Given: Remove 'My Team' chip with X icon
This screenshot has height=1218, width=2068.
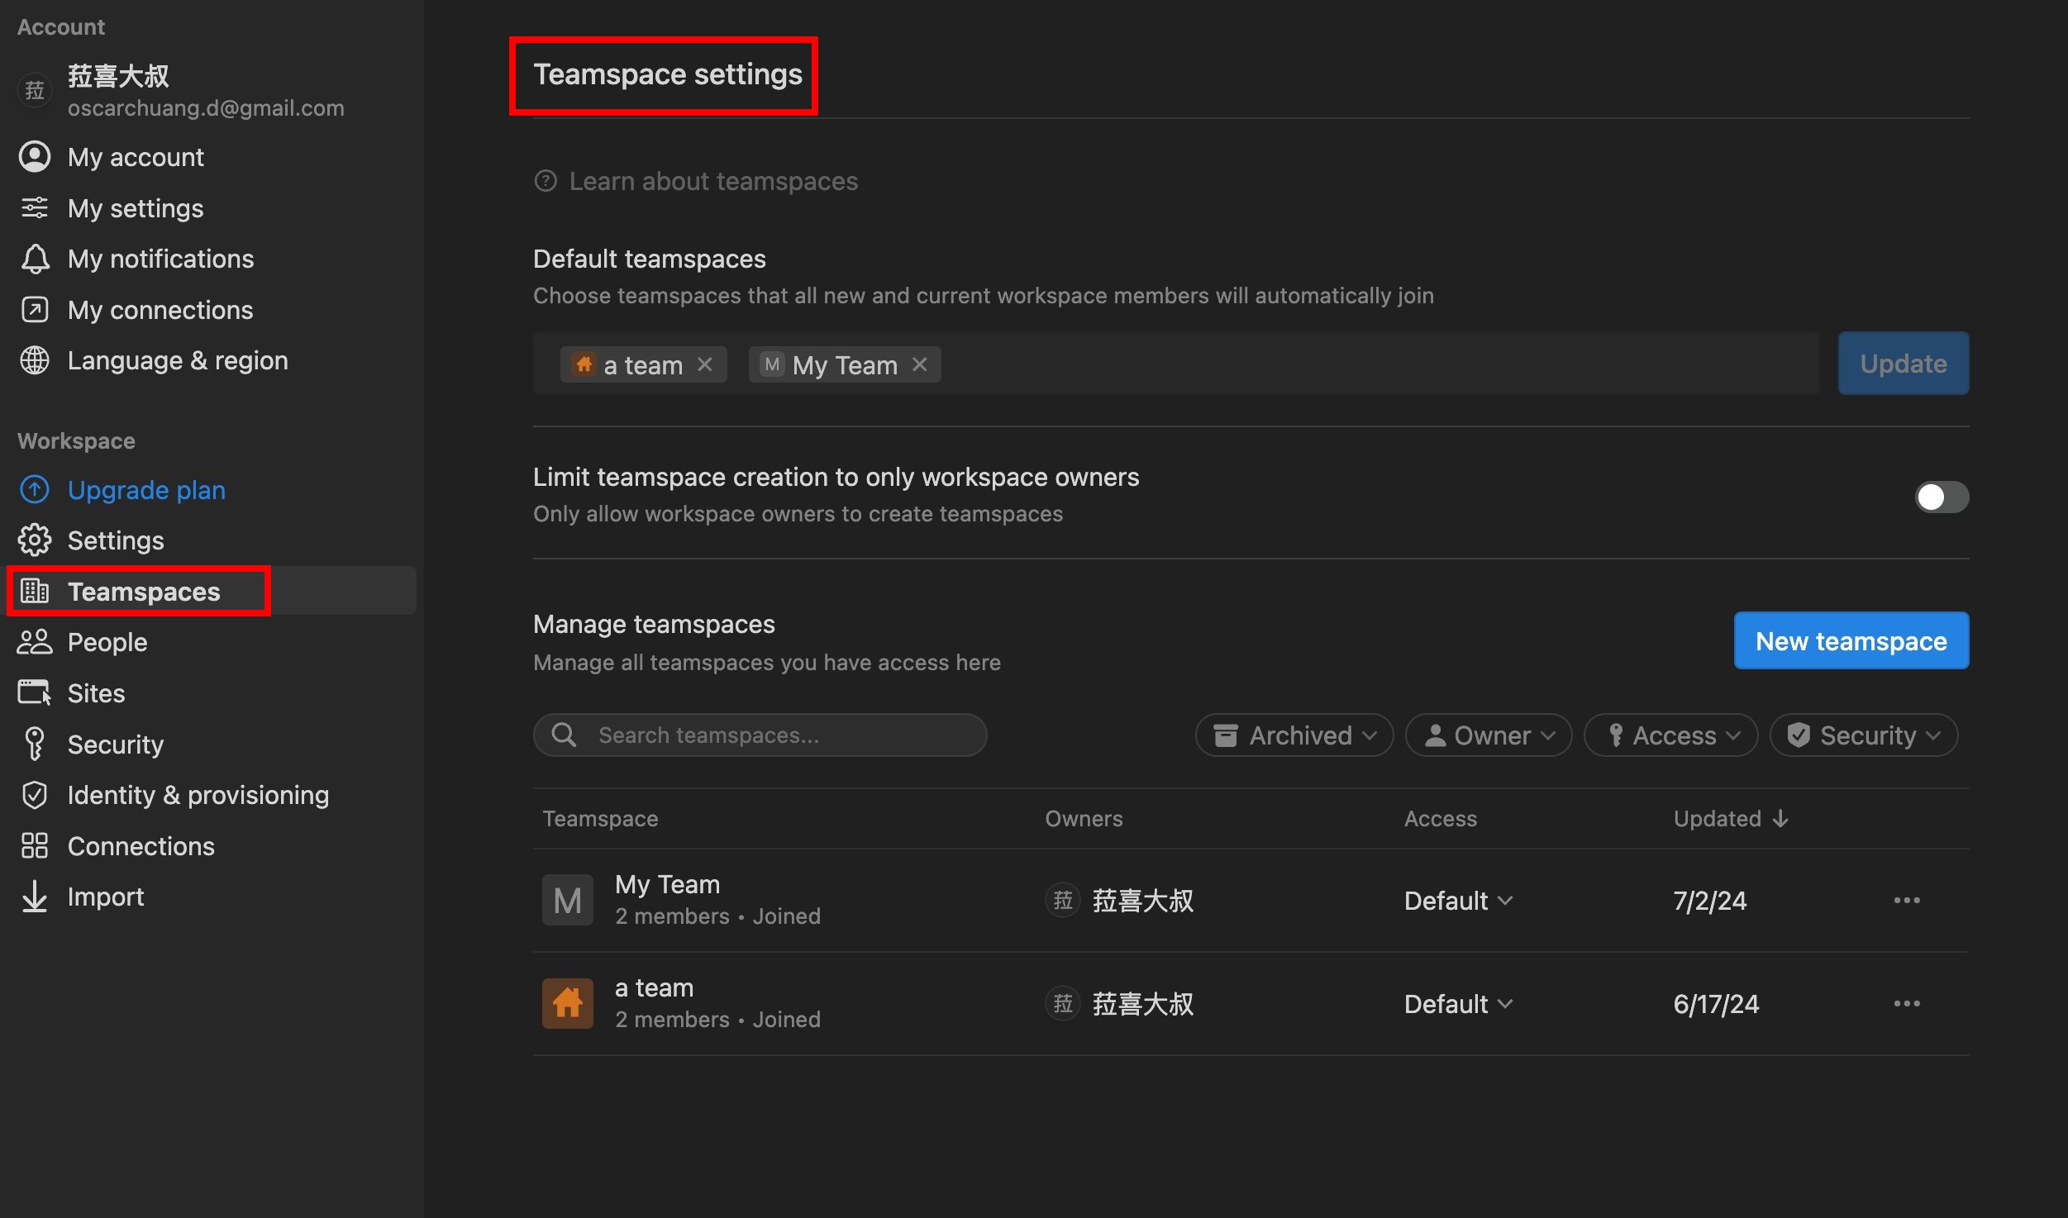Looking at the screenshot, I should [x=920, y=364].
